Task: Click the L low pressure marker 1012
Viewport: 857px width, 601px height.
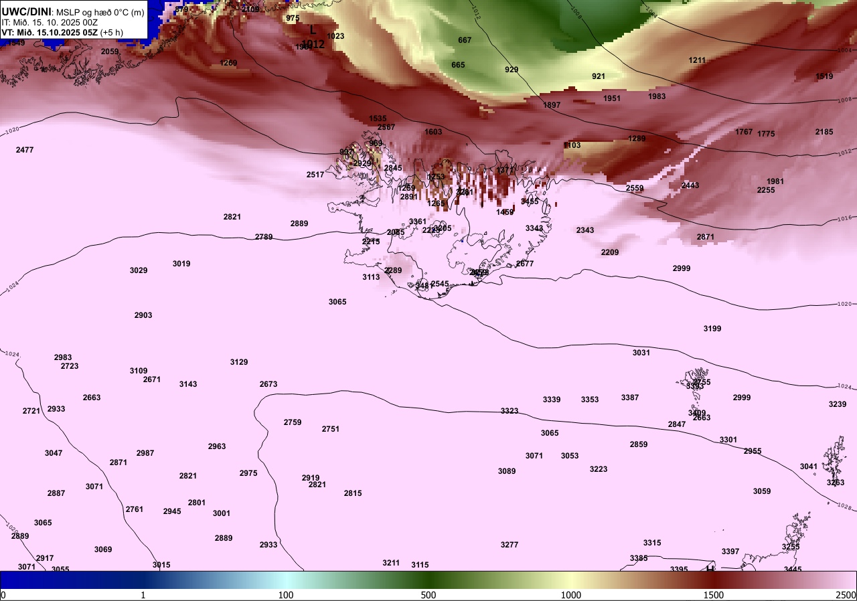Action: coord(313,37)
